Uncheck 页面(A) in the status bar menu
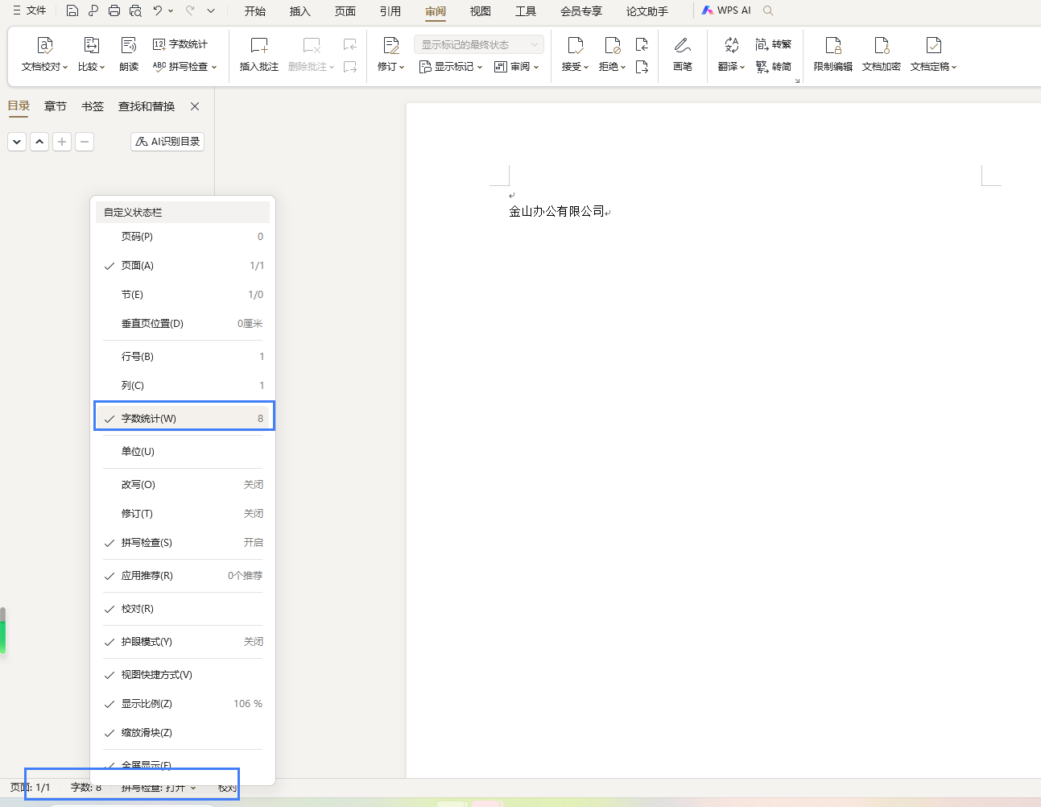The image size is (1041, 807). [184, 266]
